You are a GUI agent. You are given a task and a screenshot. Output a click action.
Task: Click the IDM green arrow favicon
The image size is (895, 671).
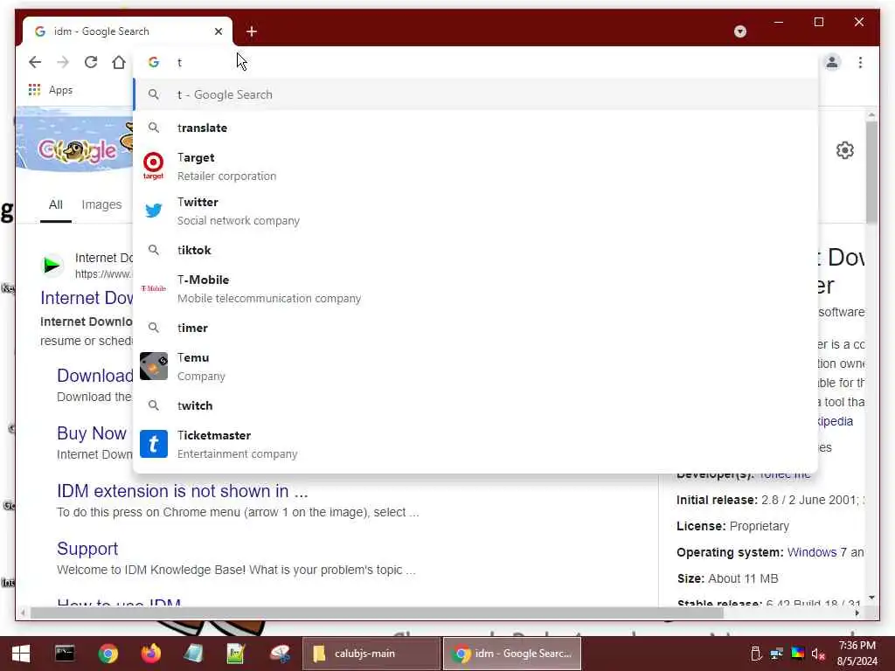(52, 265)
